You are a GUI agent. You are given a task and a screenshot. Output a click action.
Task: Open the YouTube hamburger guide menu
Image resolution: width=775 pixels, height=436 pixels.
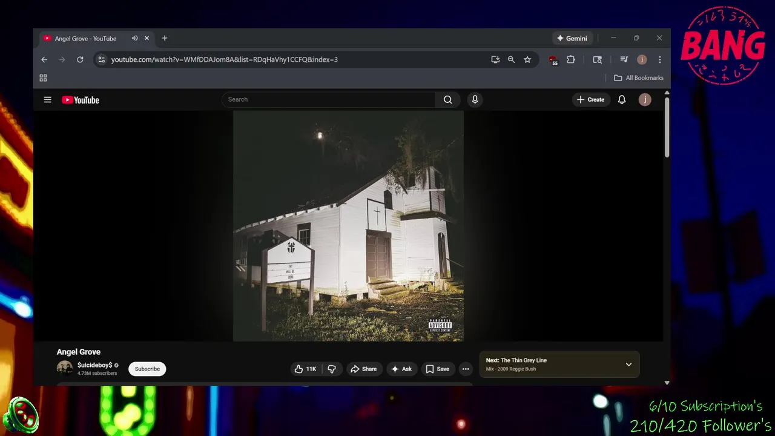click(47, 100)
